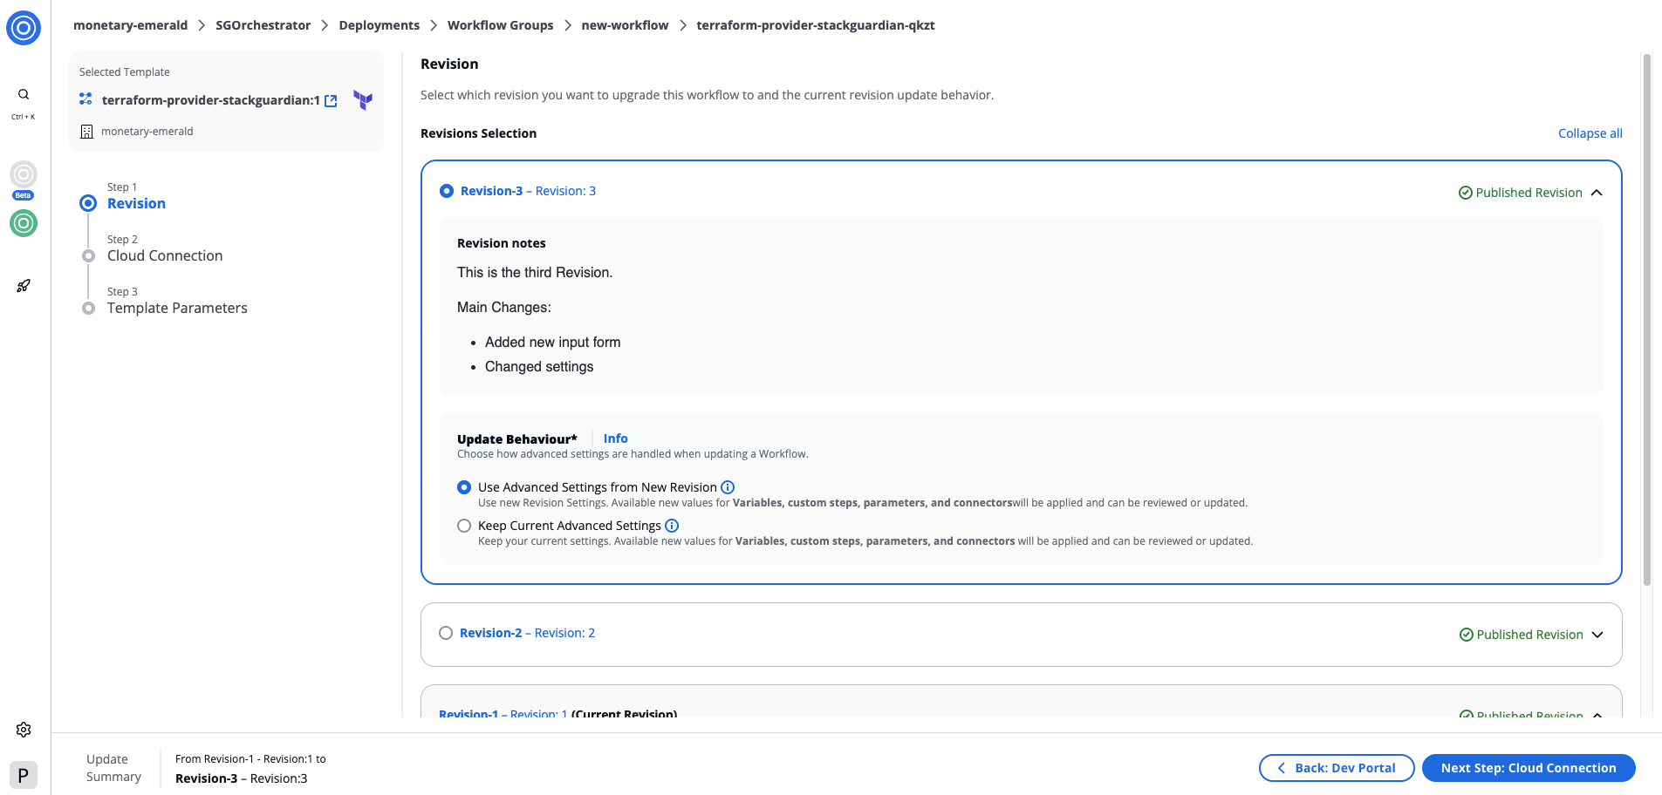Click info icon beside Keep Current Advanced Settings
1662x795 pixels.
tap(672, 526)
